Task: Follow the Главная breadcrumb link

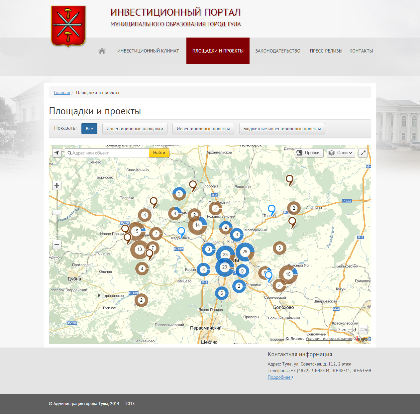Action: point(62,93)
